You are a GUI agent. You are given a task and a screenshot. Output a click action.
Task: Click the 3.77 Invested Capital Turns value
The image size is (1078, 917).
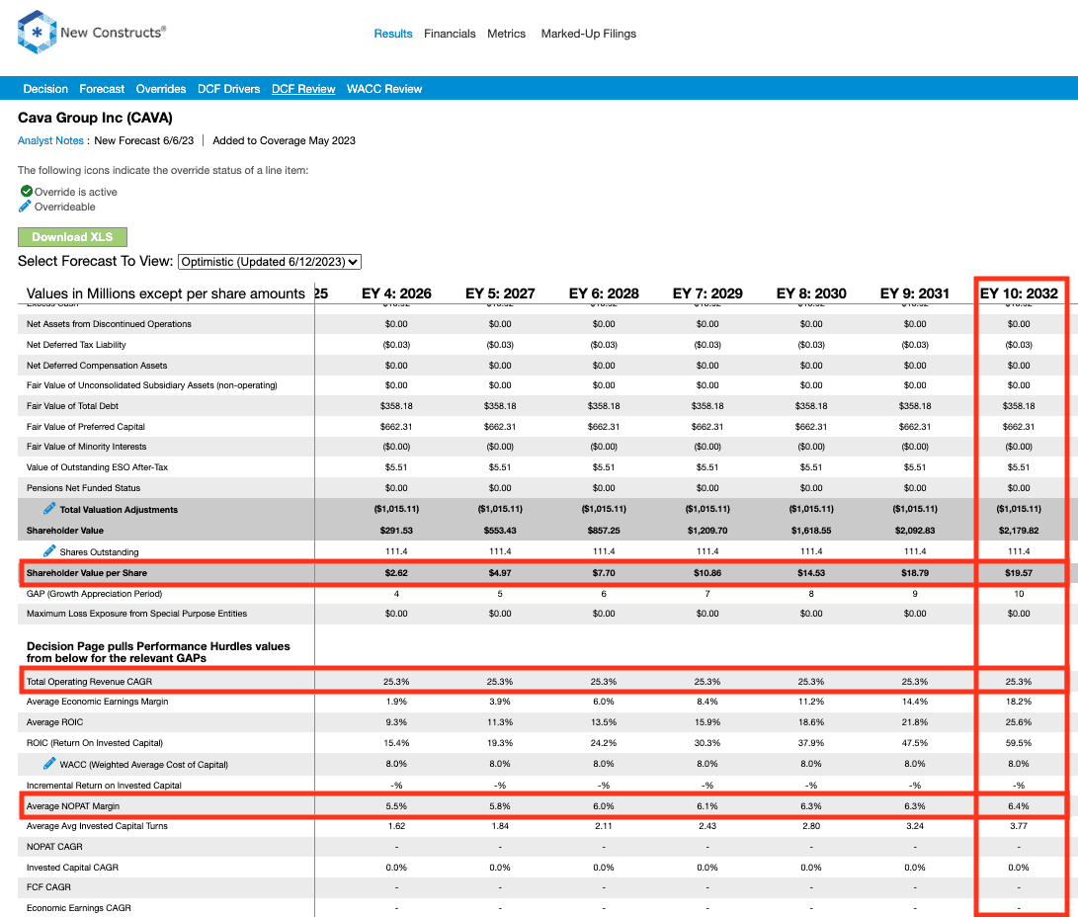tap(1019, 825)
